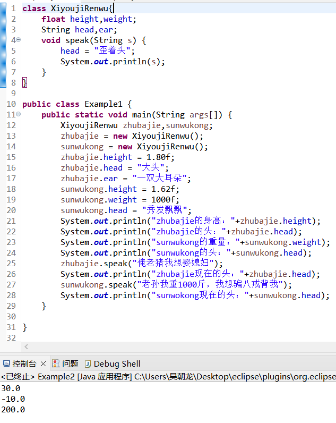Click console output line -10.0

(x=13, y=399)
